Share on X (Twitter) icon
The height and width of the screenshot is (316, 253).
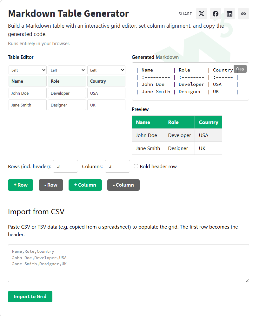click(202, 14)
